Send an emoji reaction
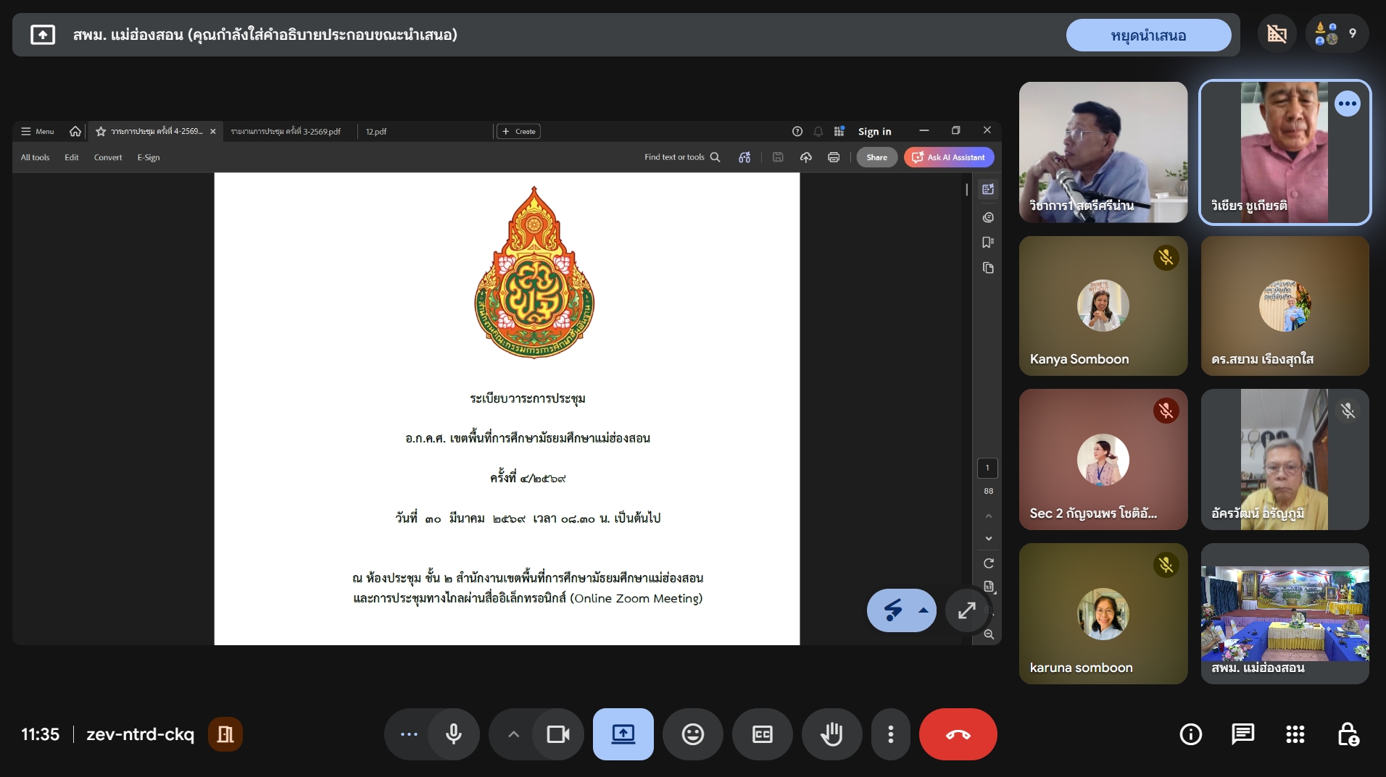Image resolution: width=1386 pixels, height=777 pixels. [693, 734]
